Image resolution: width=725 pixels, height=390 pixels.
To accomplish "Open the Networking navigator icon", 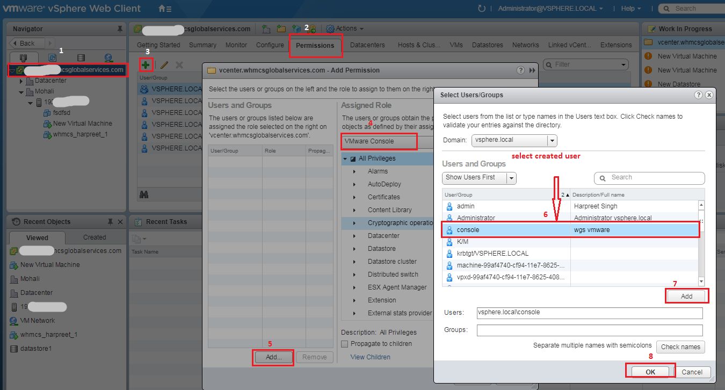I will tap(108, 58).
